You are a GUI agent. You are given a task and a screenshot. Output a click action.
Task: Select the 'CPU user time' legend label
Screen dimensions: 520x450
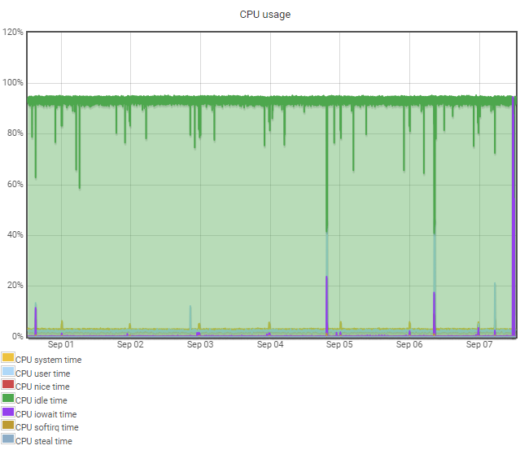(x=43, y=374)
